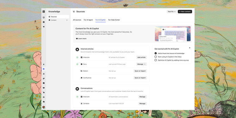Image resolution: width=236 pixels, height=118 pixels.
Task: Switch to All sources tab
Action: point(77,20)
